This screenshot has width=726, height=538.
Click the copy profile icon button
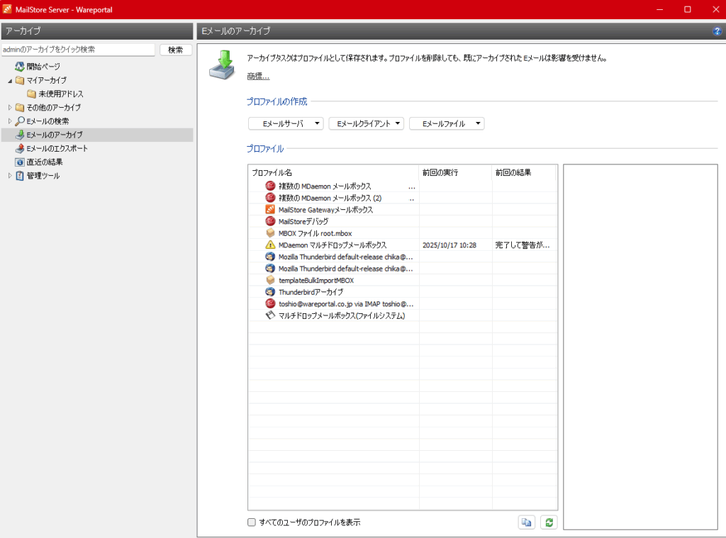point(526,522)
